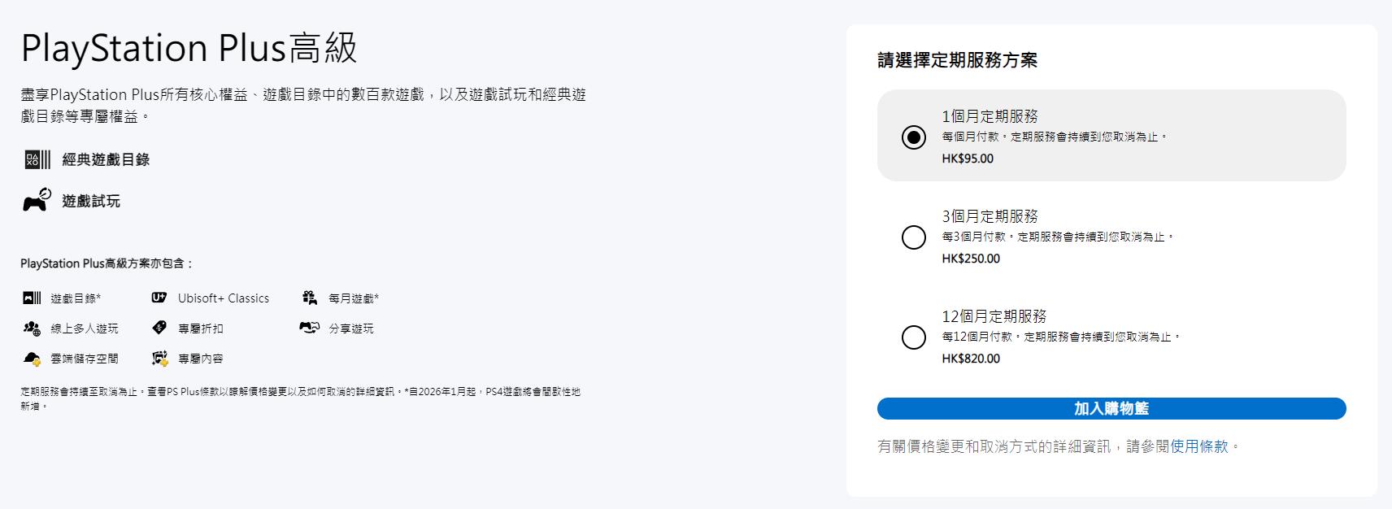1392x509 pixels.
Task: Click the HK$95.00 monthly price
Action: point(968,159)
